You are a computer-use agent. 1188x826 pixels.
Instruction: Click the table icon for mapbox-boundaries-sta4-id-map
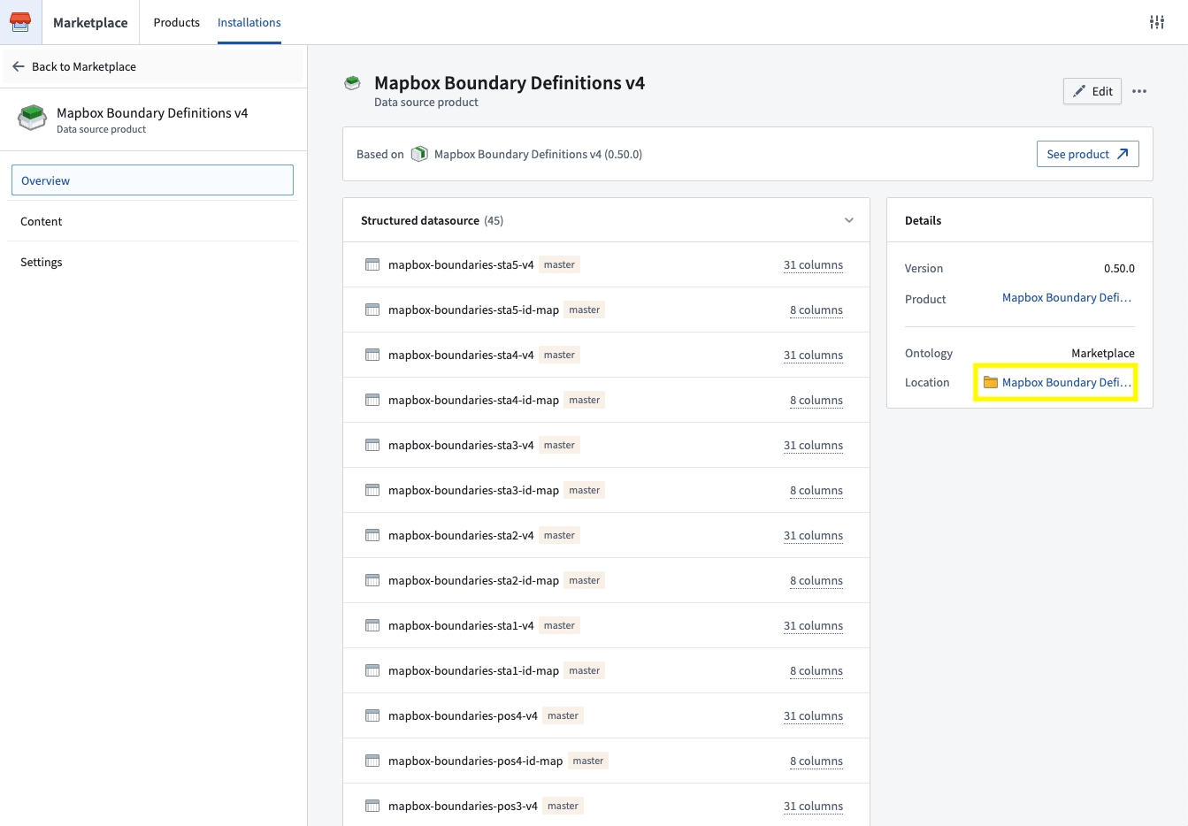pyautogui.click(x=372, y=400)
